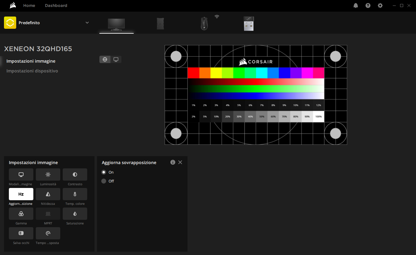The height and width of the screenshot is (255, 416).
Task: Select the wireless mouse device icon
Action: click(x=204, y=24)
